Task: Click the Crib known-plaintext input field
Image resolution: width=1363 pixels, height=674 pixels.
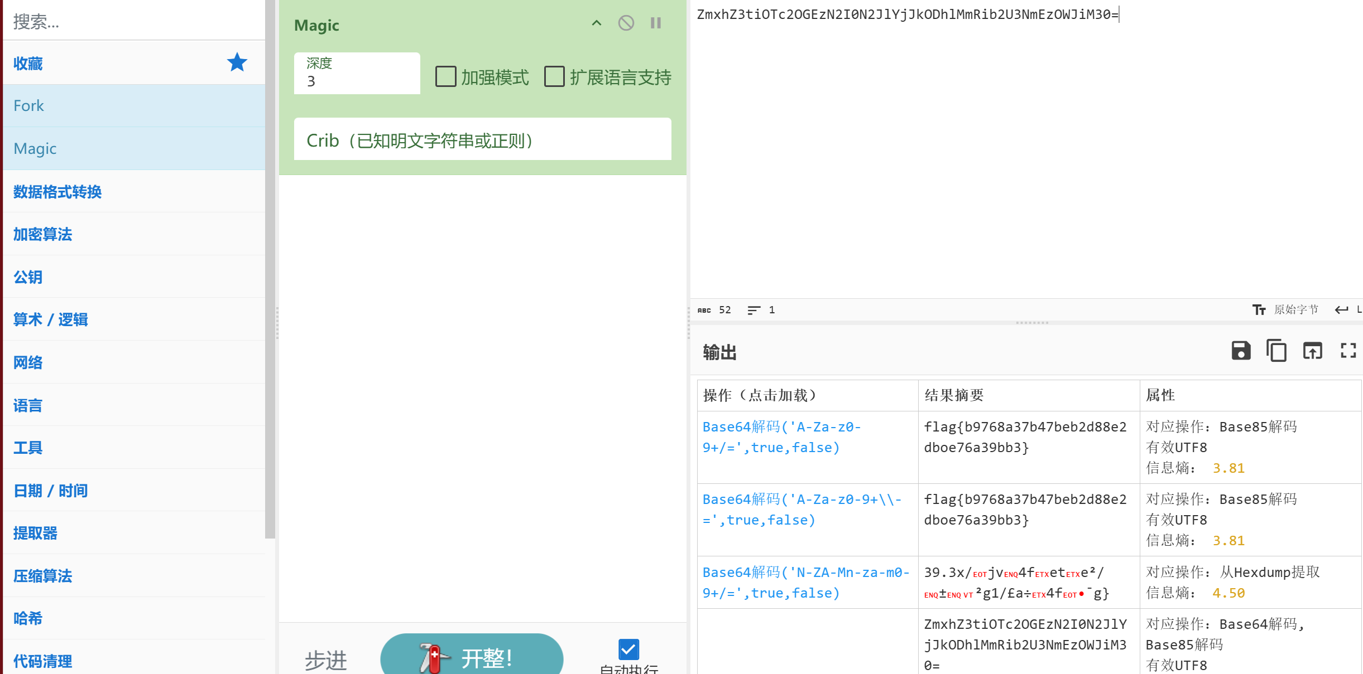Action: click(482, 140)
